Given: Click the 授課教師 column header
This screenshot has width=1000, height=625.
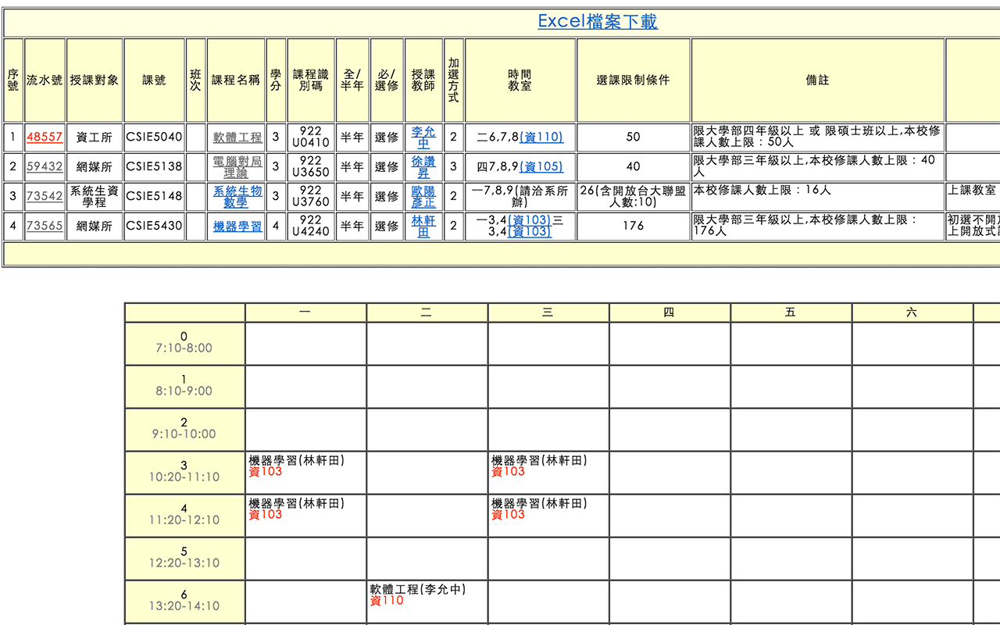Looking at the screenshot, I should point(423,80).
